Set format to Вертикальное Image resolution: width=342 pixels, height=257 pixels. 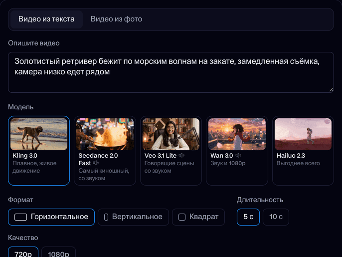click(x=133, y=217)
